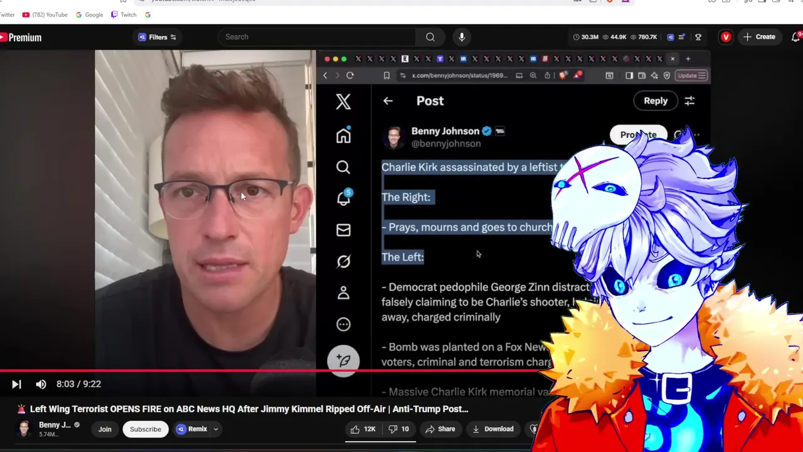803x452 pixels.
Task: Open the unlabeled Google icon bookmark
Action: [x=147, y=14]
